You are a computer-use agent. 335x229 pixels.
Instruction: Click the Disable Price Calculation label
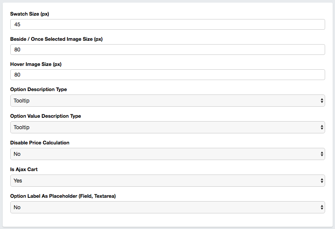click(x=40, y=143)
